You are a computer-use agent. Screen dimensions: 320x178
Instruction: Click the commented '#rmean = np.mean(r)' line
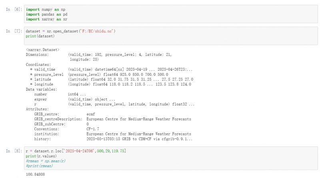(x=45, y=161)
